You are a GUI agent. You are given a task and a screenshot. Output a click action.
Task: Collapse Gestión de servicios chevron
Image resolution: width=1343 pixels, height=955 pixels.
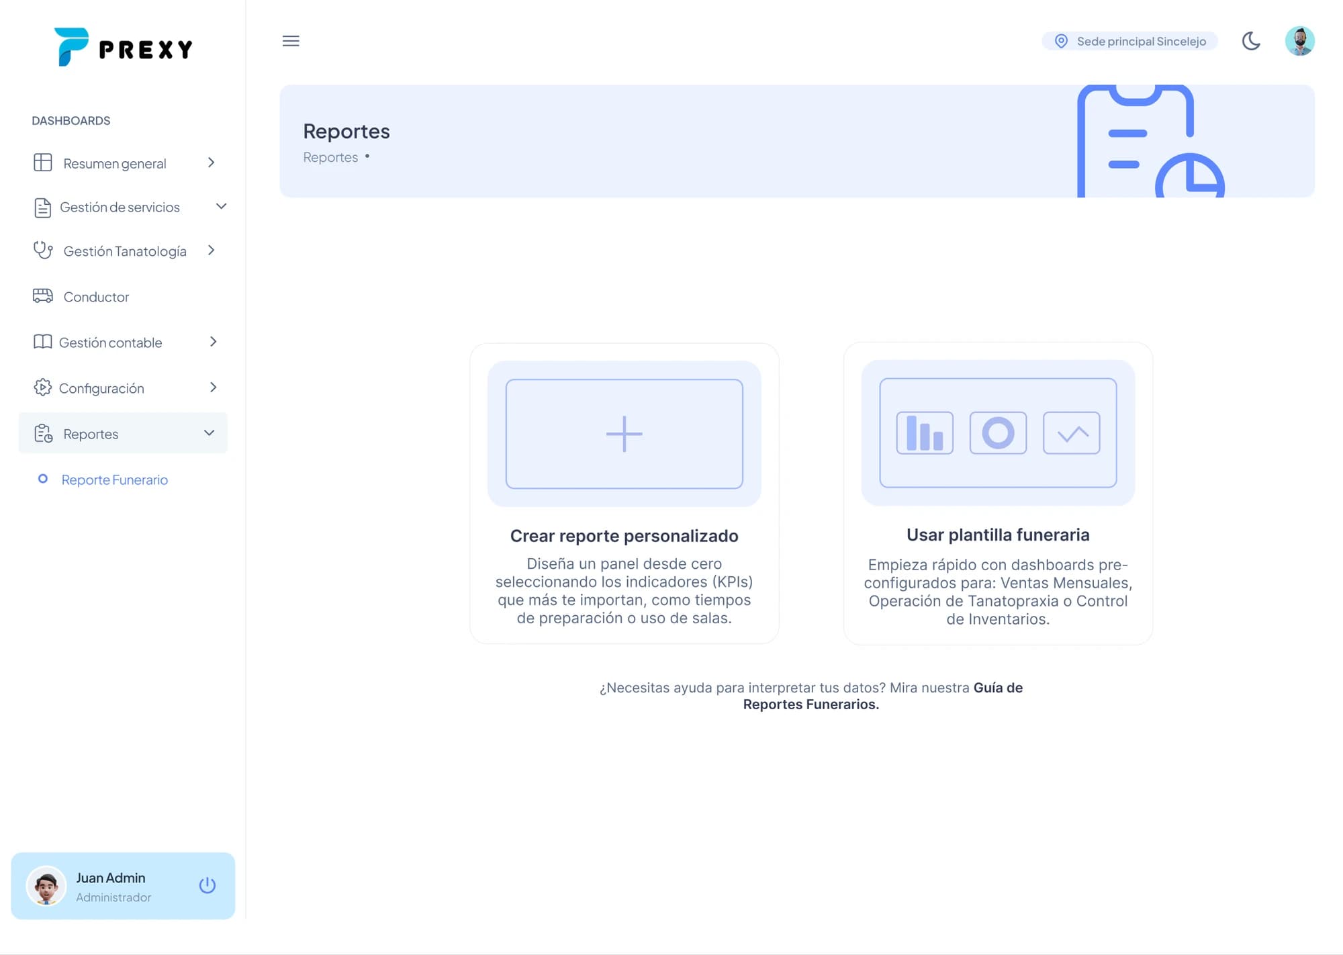click(x=221, y=206)
